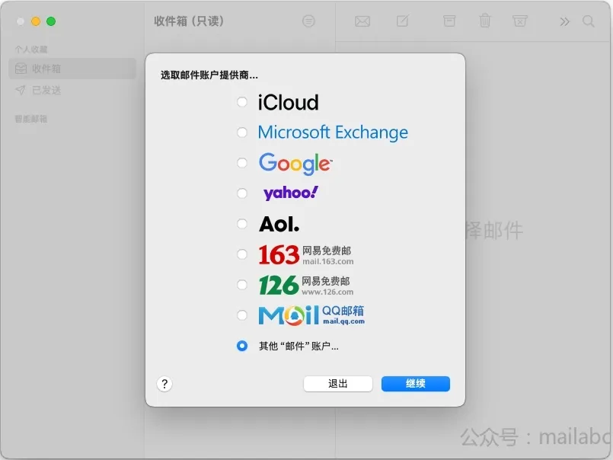Open the search magnifier icon
613x460 pixels.
pos(589,21)
